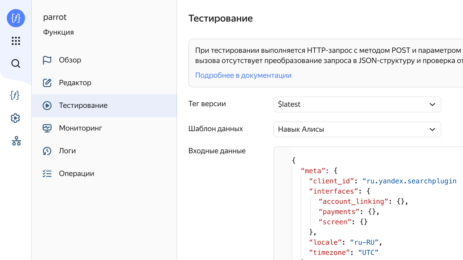Open the Тег версии $latest dropdown
This screenshot has width=463, height=260.
tap(357, 104)
